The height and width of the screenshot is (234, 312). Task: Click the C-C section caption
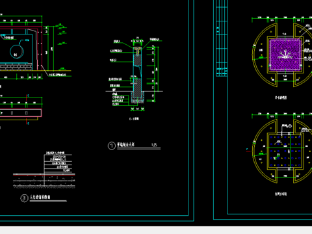(134, 119)
